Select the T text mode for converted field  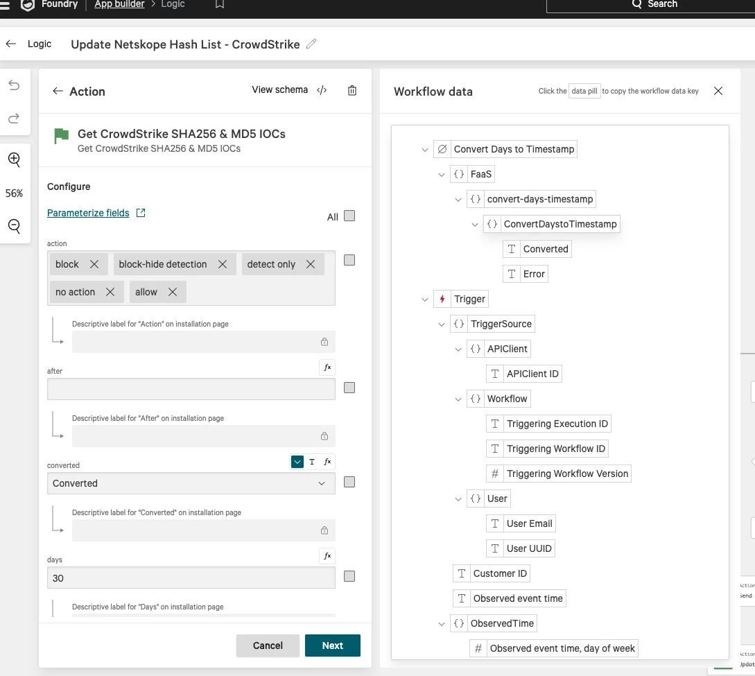click(312, 462)
